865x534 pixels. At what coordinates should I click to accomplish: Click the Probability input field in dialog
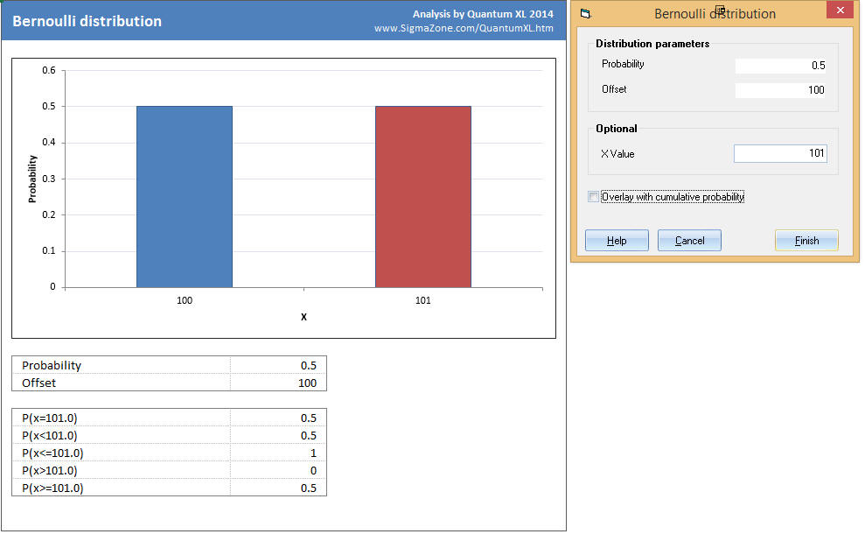(x=780, y=66)
